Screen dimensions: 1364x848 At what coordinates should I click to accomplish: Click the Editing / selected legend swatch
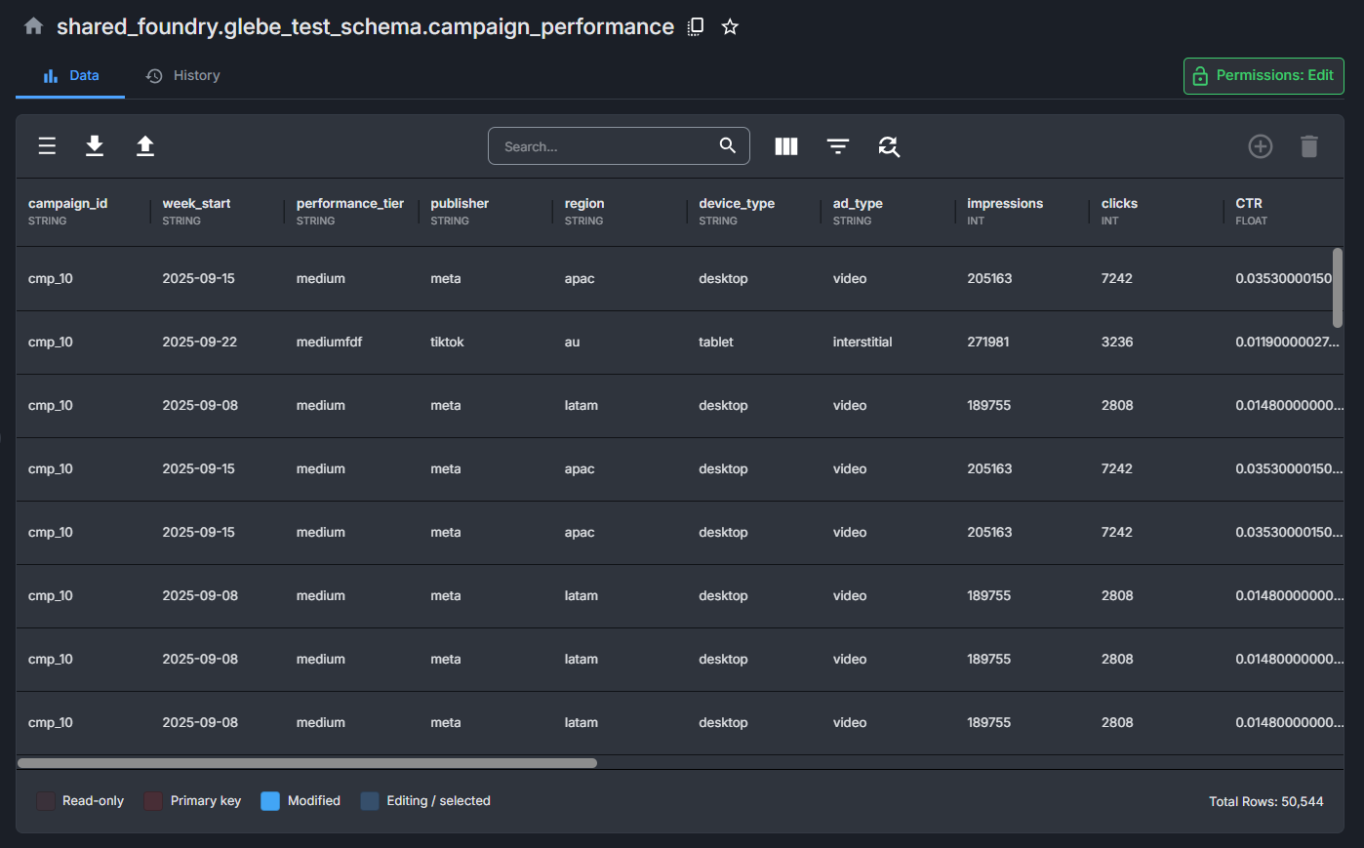pos(370,801)
